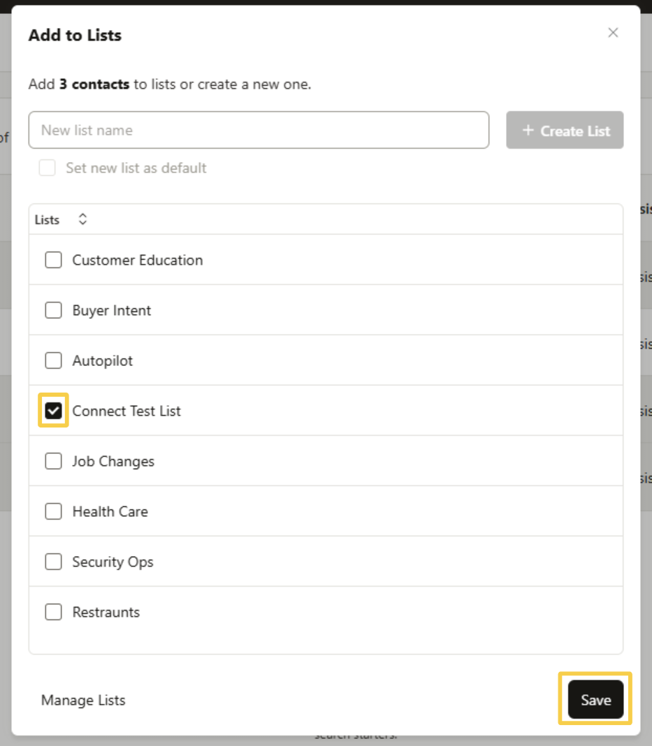This screenshot has width=652, height=746.
Task: Click the sort chevron beside Lists header
Action: pyautogui.click(x=82, y=219)
